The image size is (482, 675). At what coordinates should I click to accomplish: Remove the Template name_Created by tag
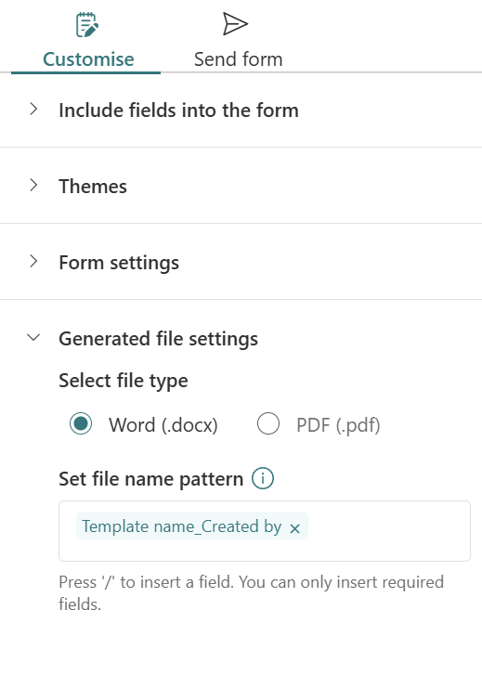(x=294, y=528)
